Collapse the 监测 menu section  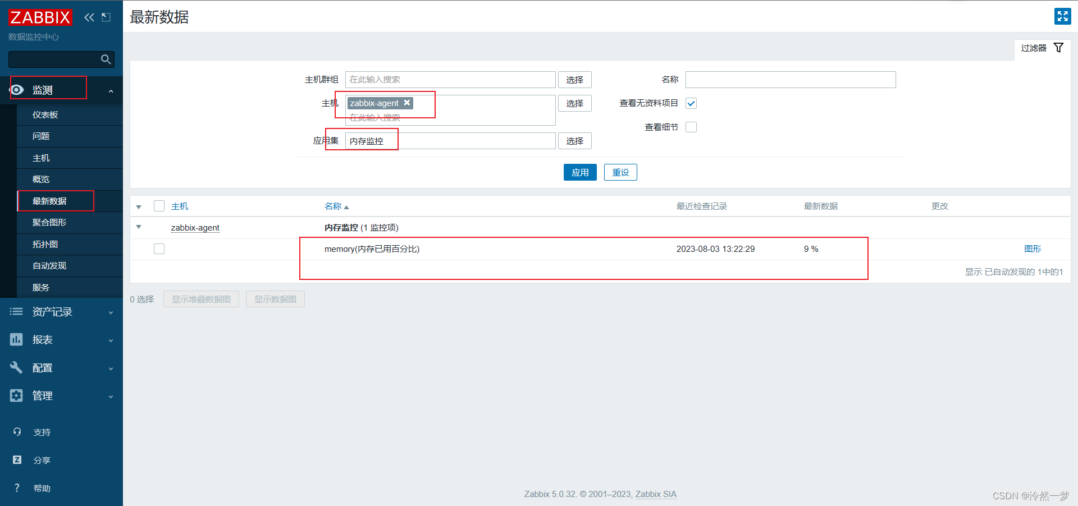tap(111, 91)
